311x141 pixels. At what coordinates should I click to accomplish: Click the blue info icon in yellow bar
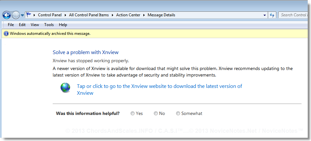tap(6, 34)
